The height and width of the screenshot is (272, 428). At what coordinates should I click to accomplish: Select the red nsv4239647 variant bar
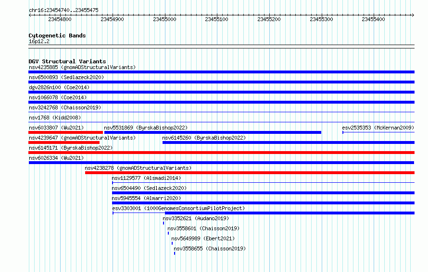pos(64,142)
